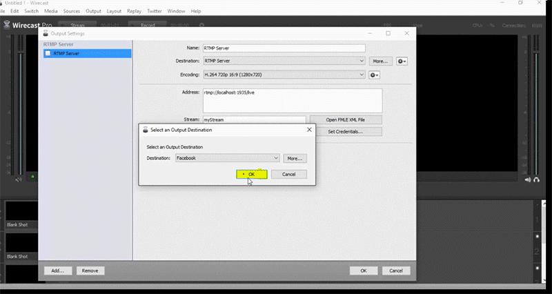Open the Help menu

point(196,11)
